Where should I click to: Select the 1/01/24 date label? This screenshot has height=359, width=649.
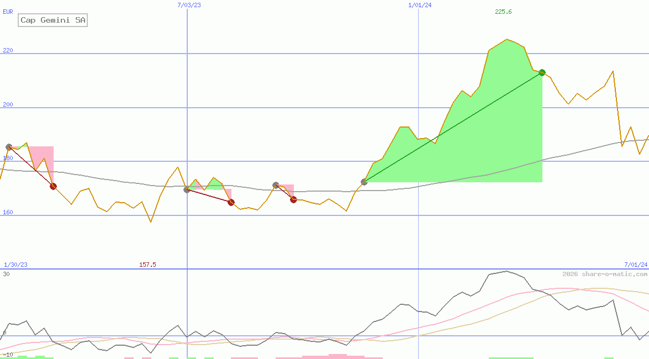(x=420, y=5)
